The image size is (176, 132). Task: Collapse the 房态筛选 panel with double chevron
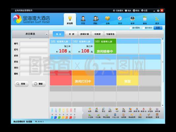(47, 34)
